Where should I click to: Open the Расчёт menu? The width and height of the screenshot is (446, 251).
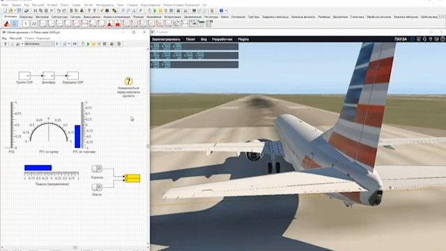(x=89, y=5)
